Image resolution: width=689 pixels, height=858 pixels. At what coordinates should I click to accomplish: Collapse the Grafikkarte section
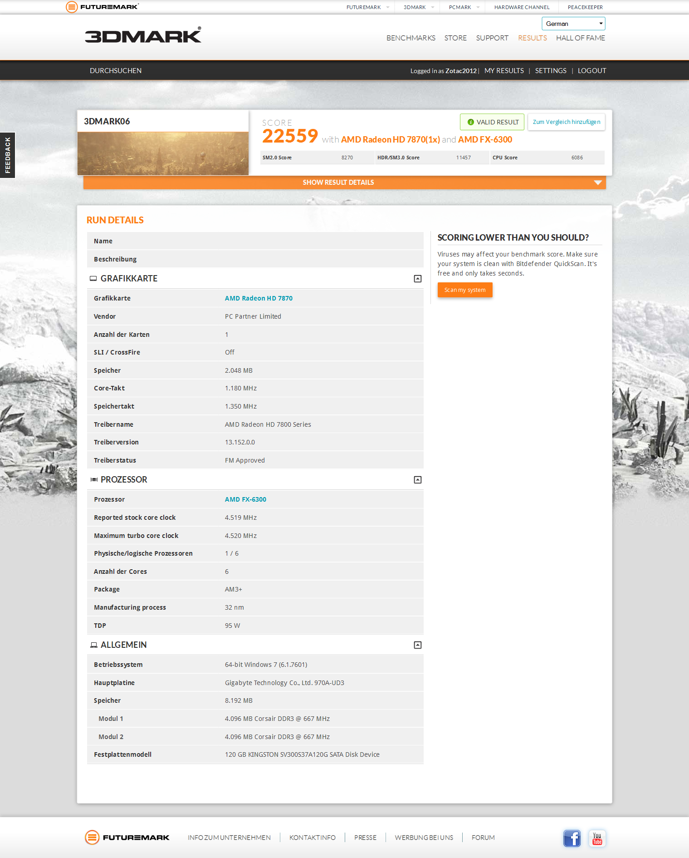pos(418,279)
